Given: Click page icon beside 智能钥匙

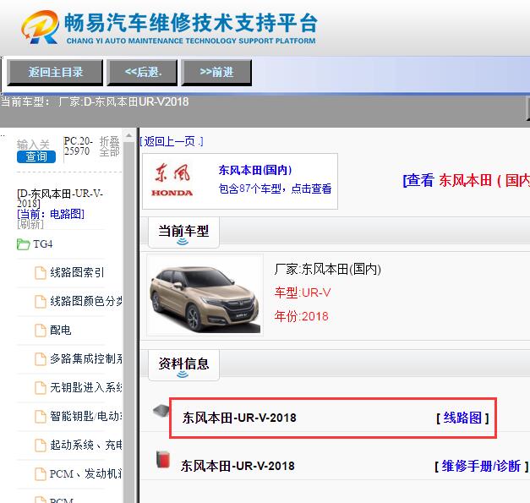Looking at the screenshot, I should [x=41, y=417].
